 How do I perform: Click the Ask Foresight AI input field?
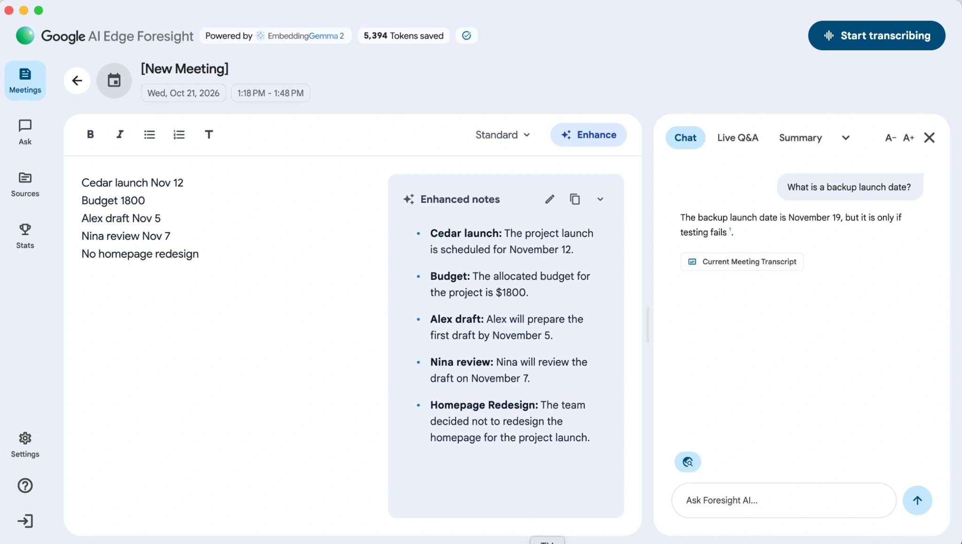tap(784, 500)
